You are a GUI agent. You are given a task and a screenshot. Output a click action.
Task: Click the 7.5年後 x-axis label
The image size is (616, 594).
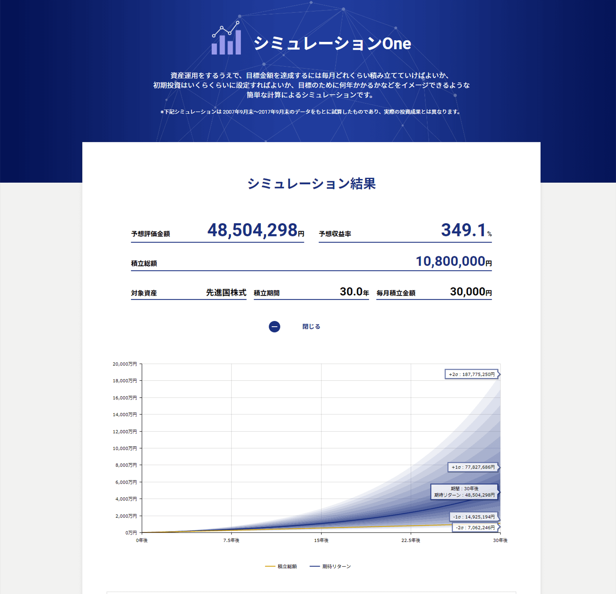point(231,540)
